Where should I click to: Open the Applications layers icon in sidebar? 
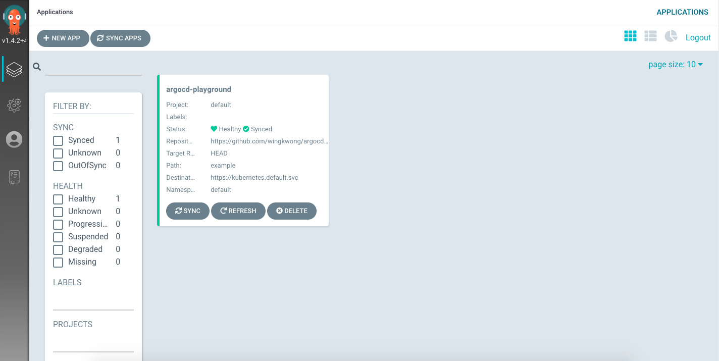click(14, 69)
